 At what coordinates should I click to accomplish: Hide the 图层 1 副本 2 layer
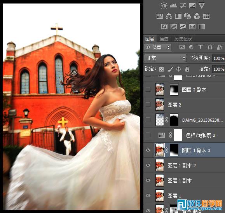point(148,165)
